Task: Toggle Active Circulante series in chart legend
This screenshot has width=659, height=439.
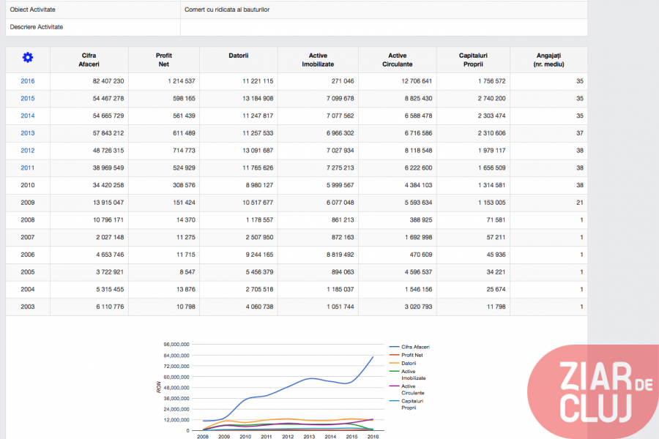Action: (x=412, y=389)
